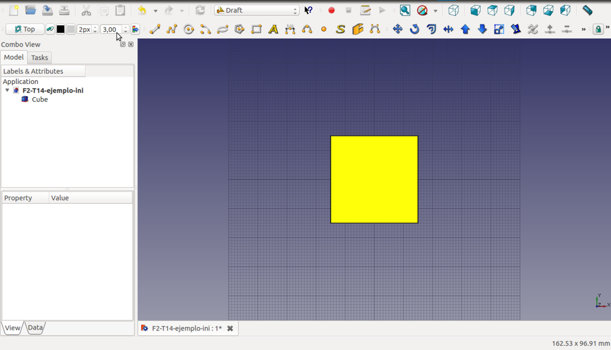Click the Measure distance ruler icon
This screenshot has width=611, height=350.
click(x=587, y=10)
